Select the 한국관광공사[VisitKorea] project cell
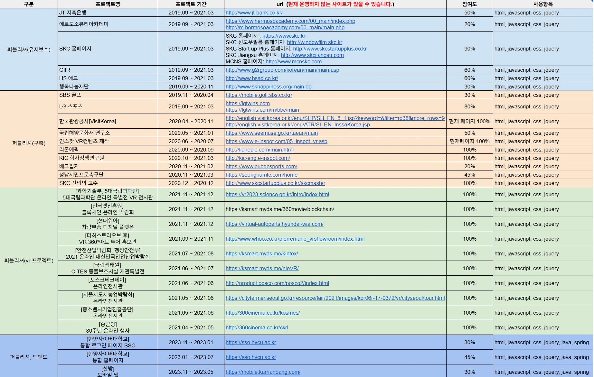The image size is (594, 377). click(108, 121)
